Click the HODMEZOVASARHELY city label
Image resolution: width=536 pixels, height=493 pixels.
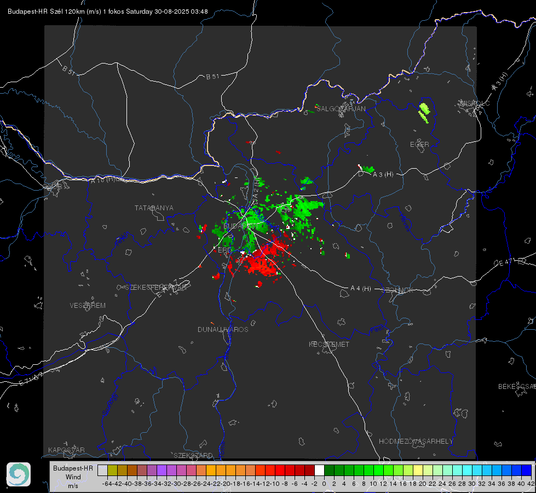tap(416, 442)
